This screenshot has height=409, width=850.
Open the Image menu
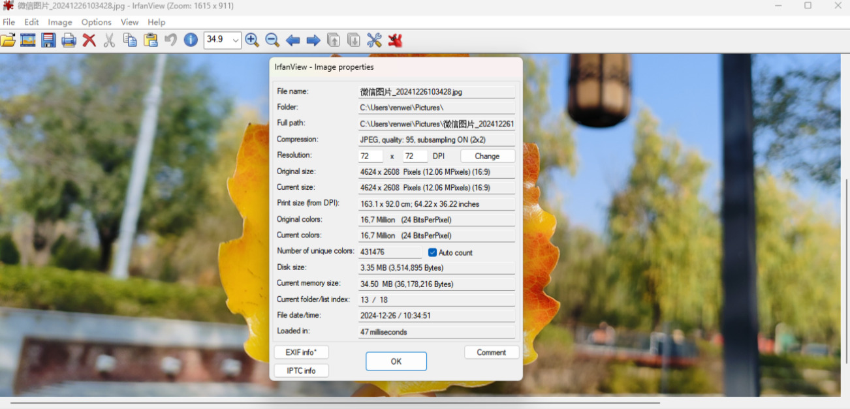[x=60, y=22]
